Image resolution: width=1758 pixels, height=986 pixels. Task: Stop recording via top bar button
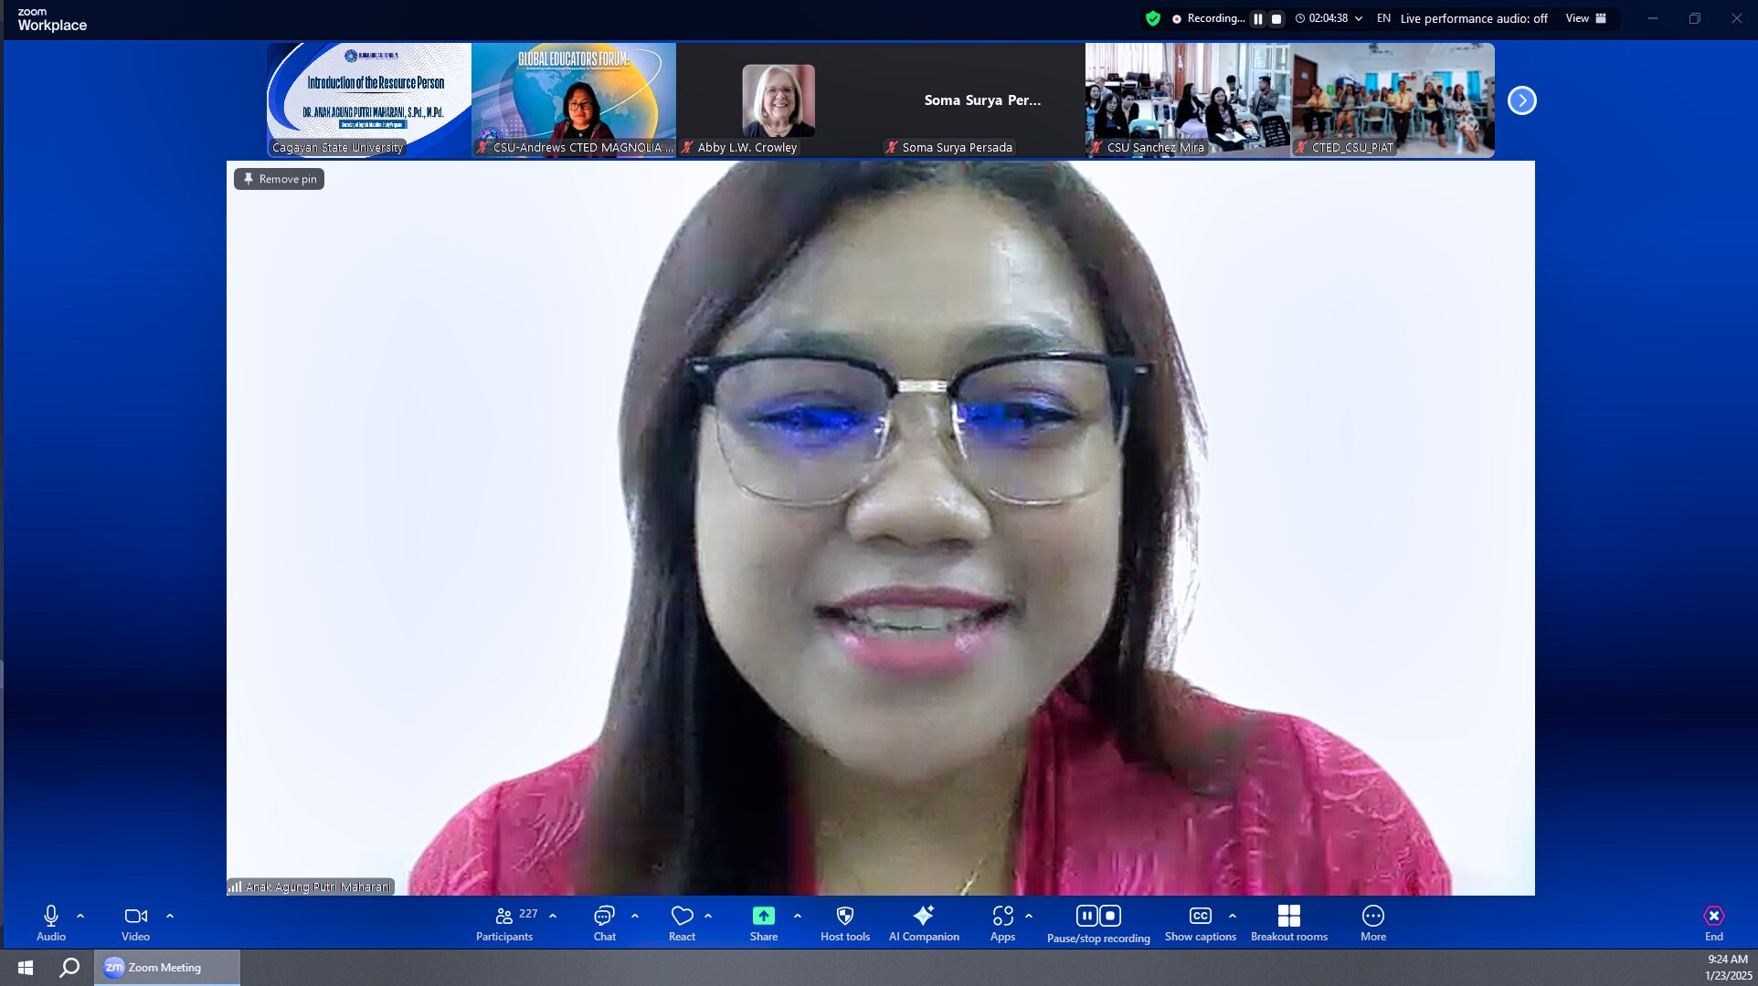pos(1276,18)
